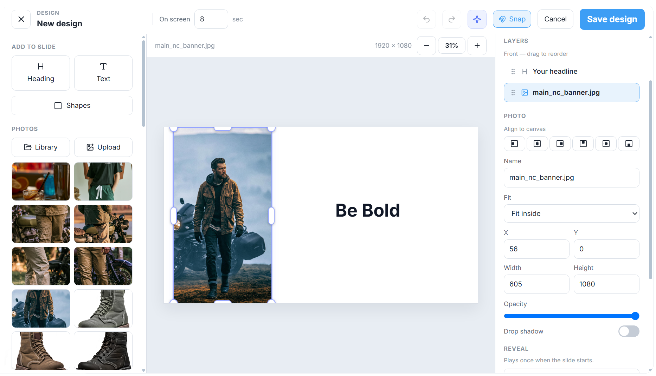Edit the photo Name field

[x=571, y=177]
